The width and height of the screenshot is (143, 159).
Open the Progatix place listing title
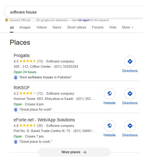(x=22, y=55)
